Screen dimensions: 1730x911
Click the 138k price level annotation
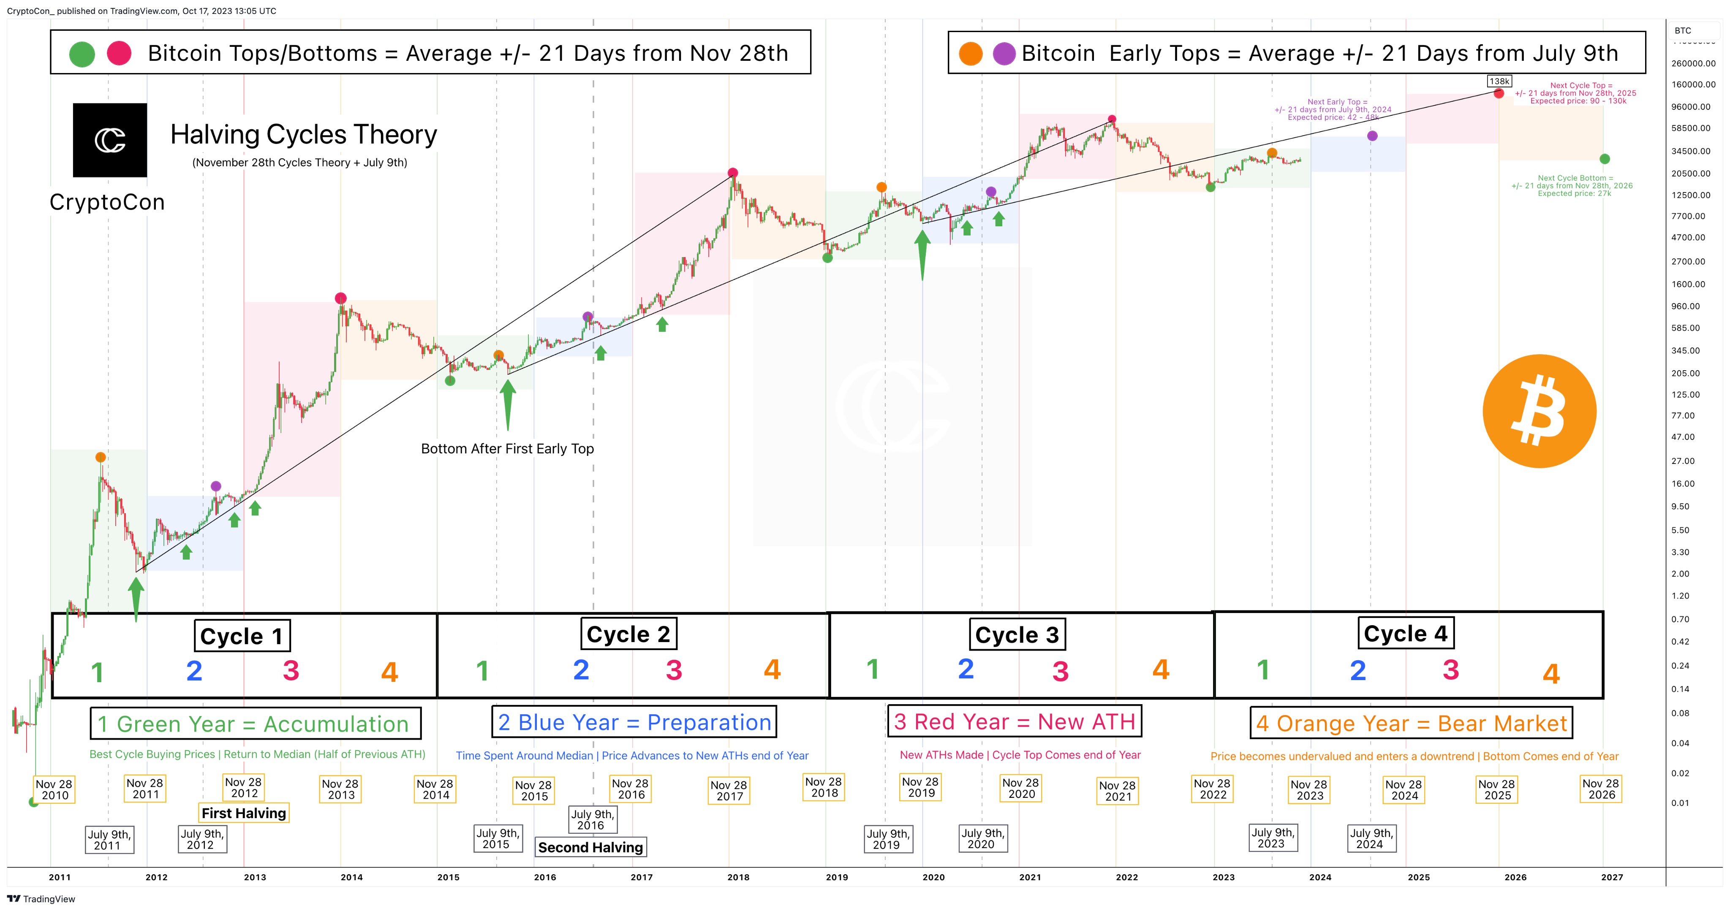(x=1499, y=80)
